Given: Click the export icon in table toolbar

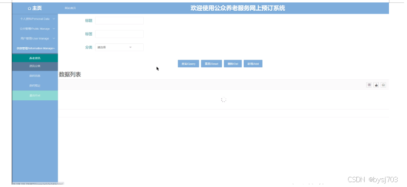Looking at the screenshot, I should click(x=376, y=85).
